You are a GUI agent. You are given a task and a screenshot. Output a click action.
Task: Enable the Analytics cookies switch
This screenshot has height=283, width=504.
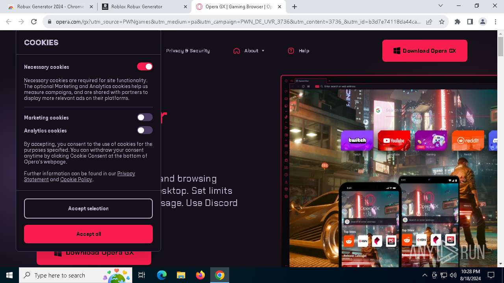[145, 130]
